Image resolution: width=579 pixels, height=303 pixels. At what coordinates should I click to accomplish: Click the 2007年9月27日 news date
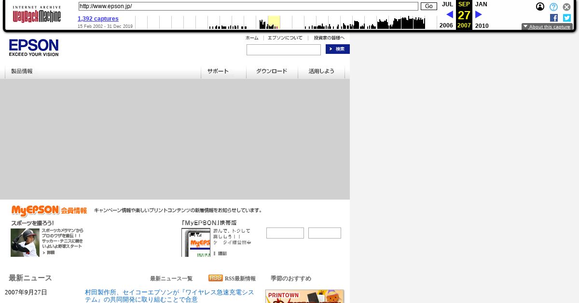[26, 292]
